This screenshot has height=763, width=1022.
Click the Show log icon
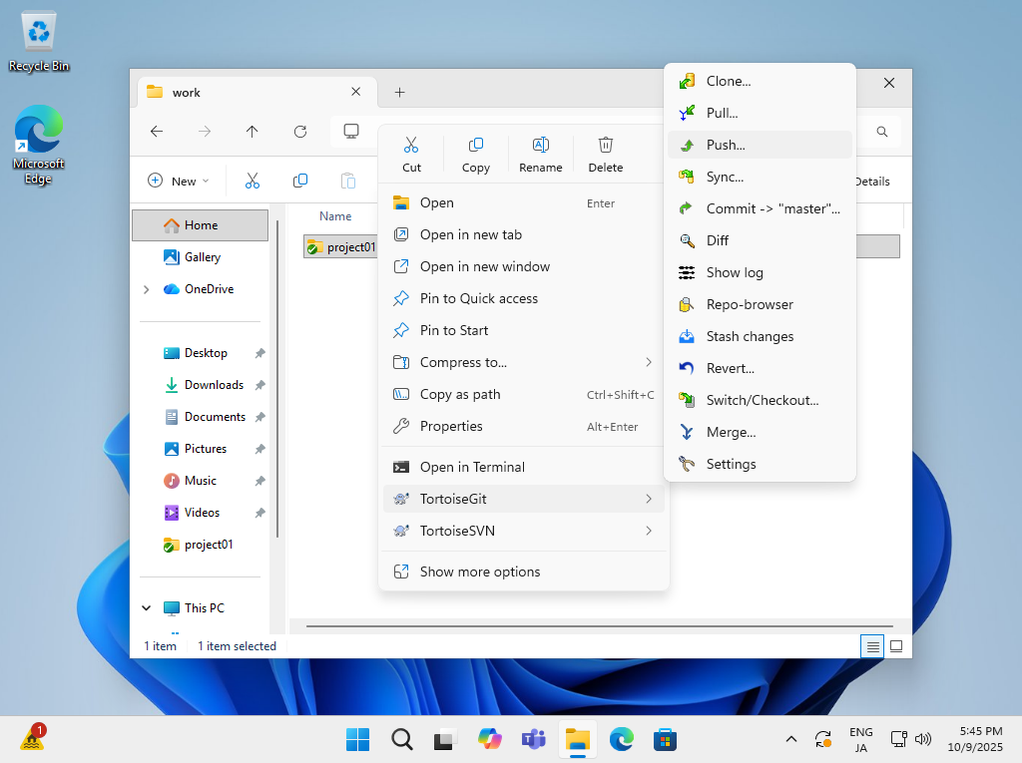(x=687, y=272)
